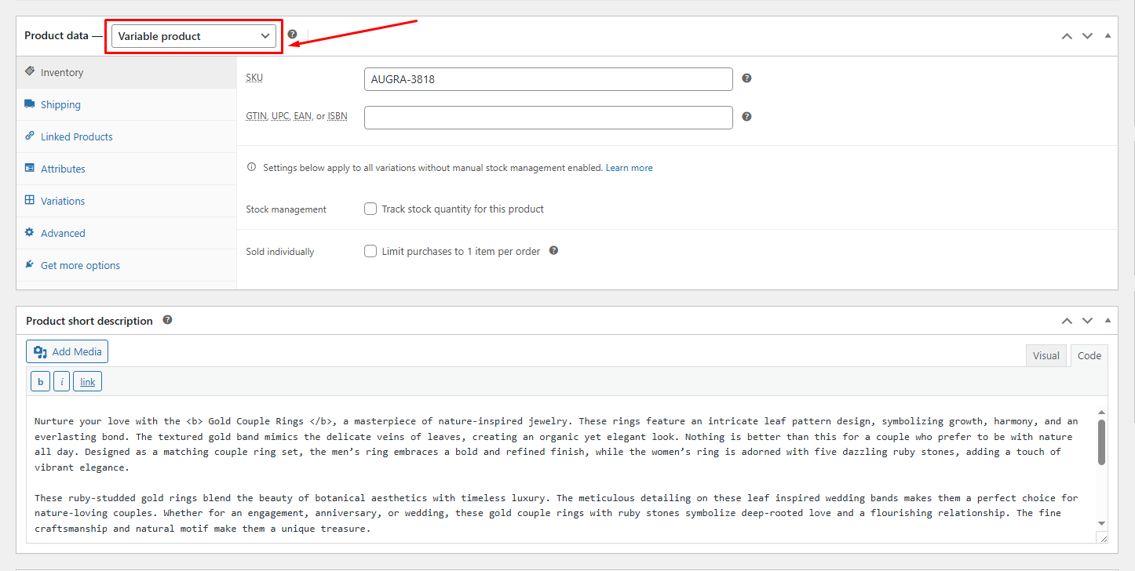Click scrollbar down arrow in description editor
1135x571 pixels.
[1101, 523]
